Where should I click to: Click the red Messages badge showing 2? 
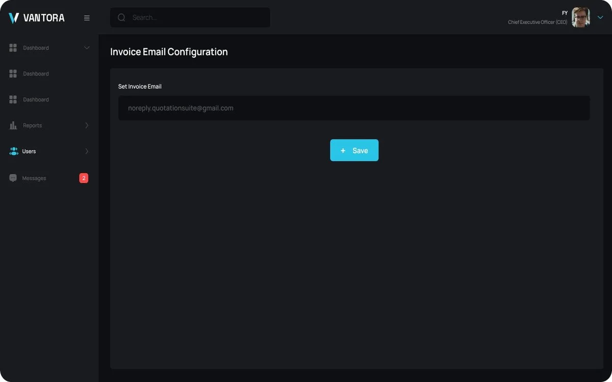tap(84, 178)
